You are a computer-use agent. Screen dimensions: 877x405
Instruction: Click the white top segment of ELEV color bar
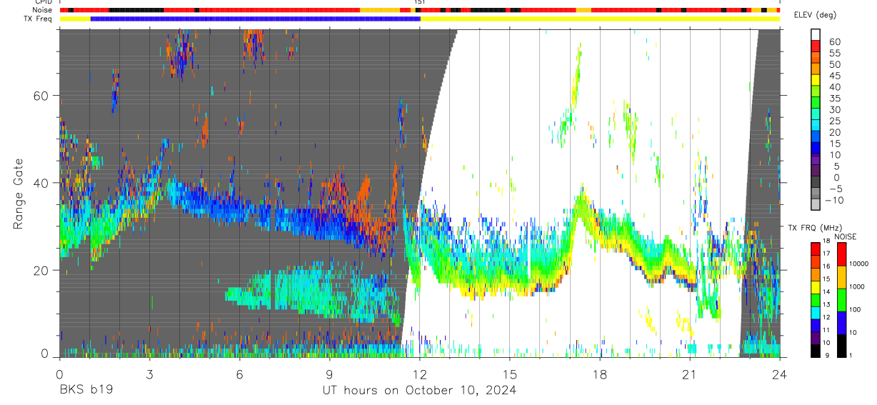(x=816, y=34)
